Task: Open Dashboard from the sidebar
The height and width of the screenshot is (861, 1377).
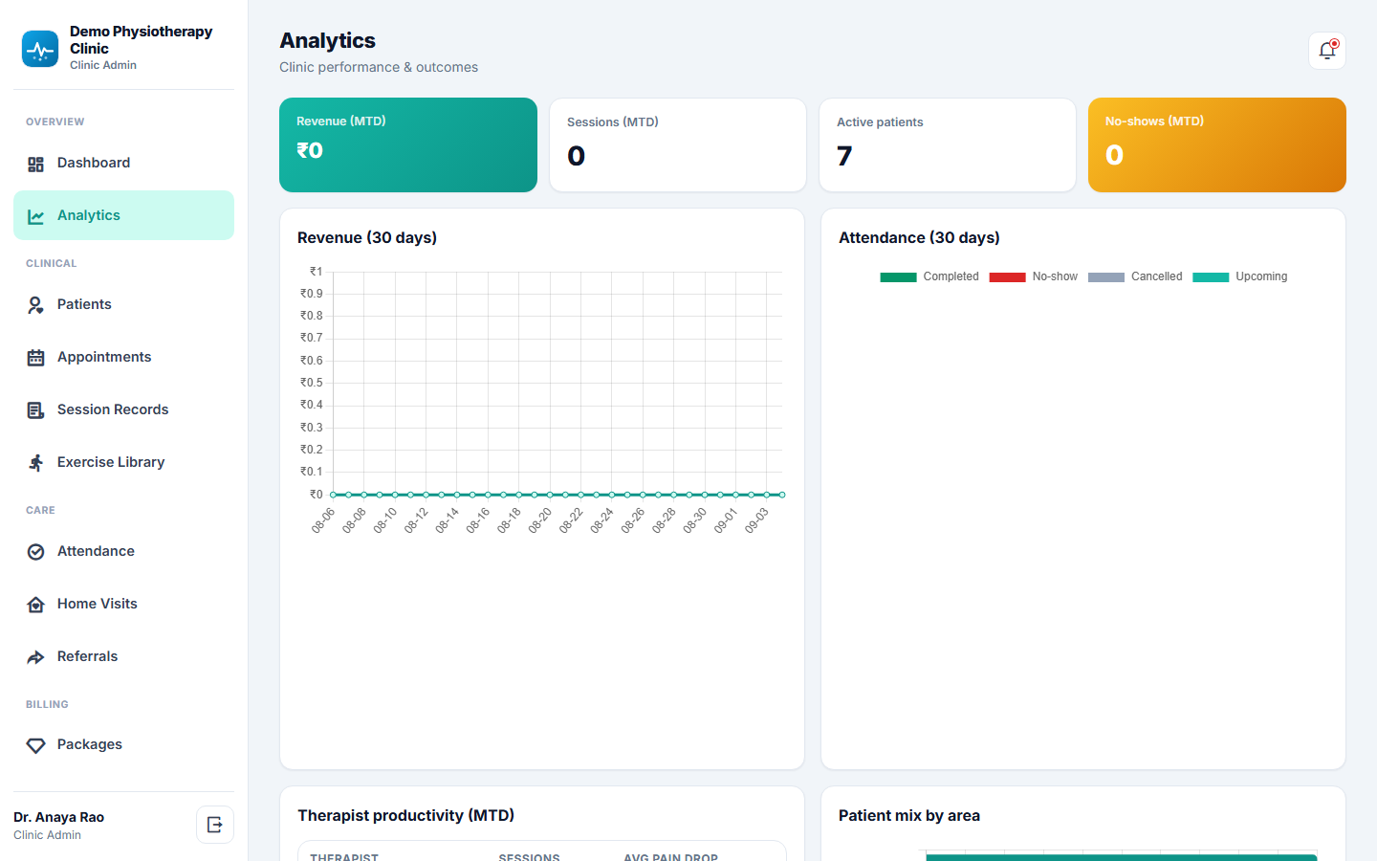Action: coord(123,163)
